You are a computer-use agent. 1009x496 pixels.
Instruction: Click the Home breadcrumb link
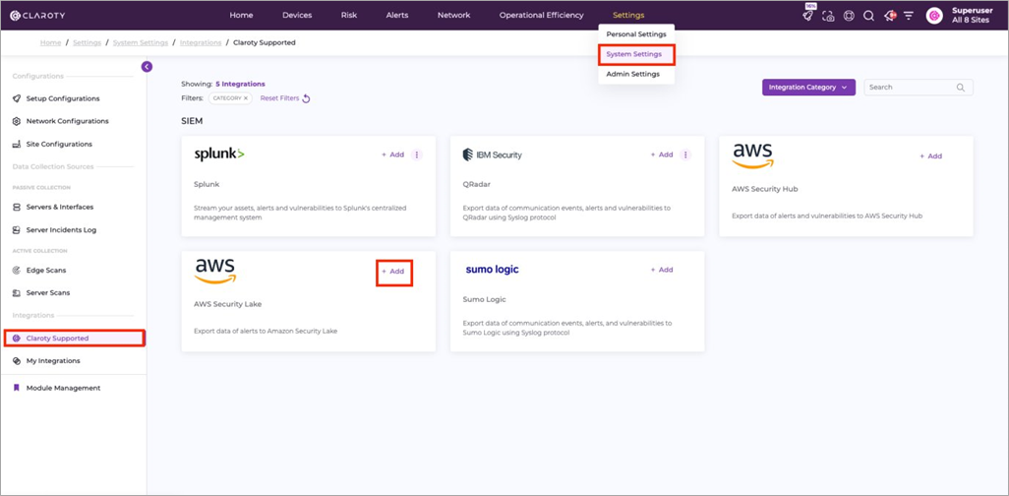click(x=51, y=43)
